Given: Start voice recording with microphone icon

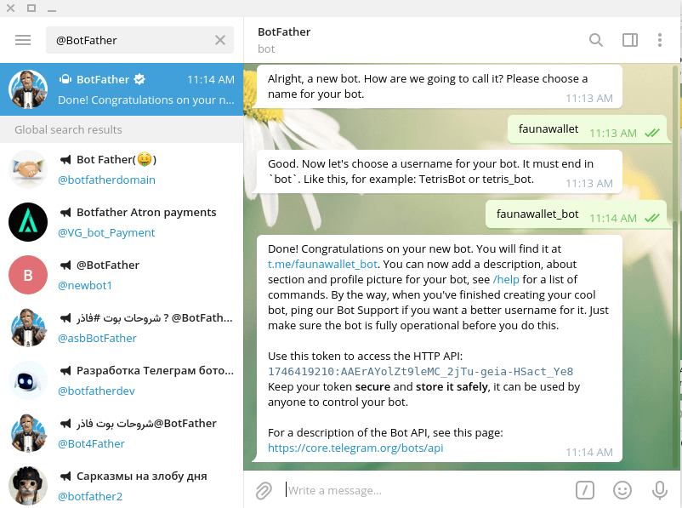Looking at the screenshot, I should point(660,490).
